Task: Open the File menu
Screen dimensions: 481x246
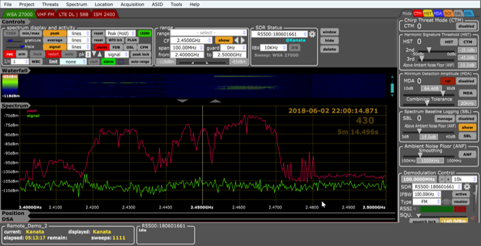Action: coord(8,5)
